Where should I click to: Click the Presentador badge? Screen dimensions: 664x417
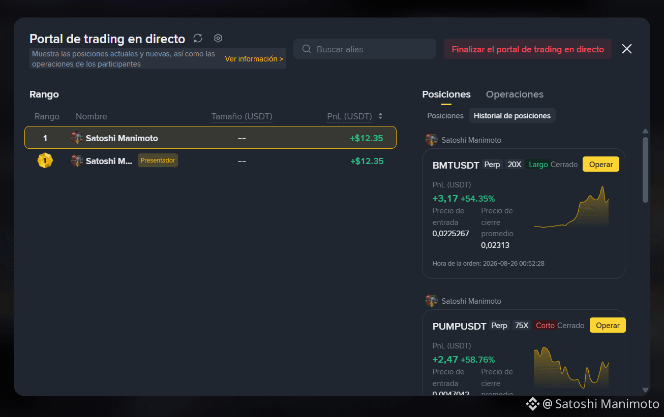pyautogui.click(x=158, y=161)
